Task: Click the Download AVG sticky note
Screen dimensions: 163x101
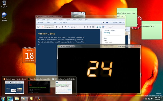Action: 152,30
